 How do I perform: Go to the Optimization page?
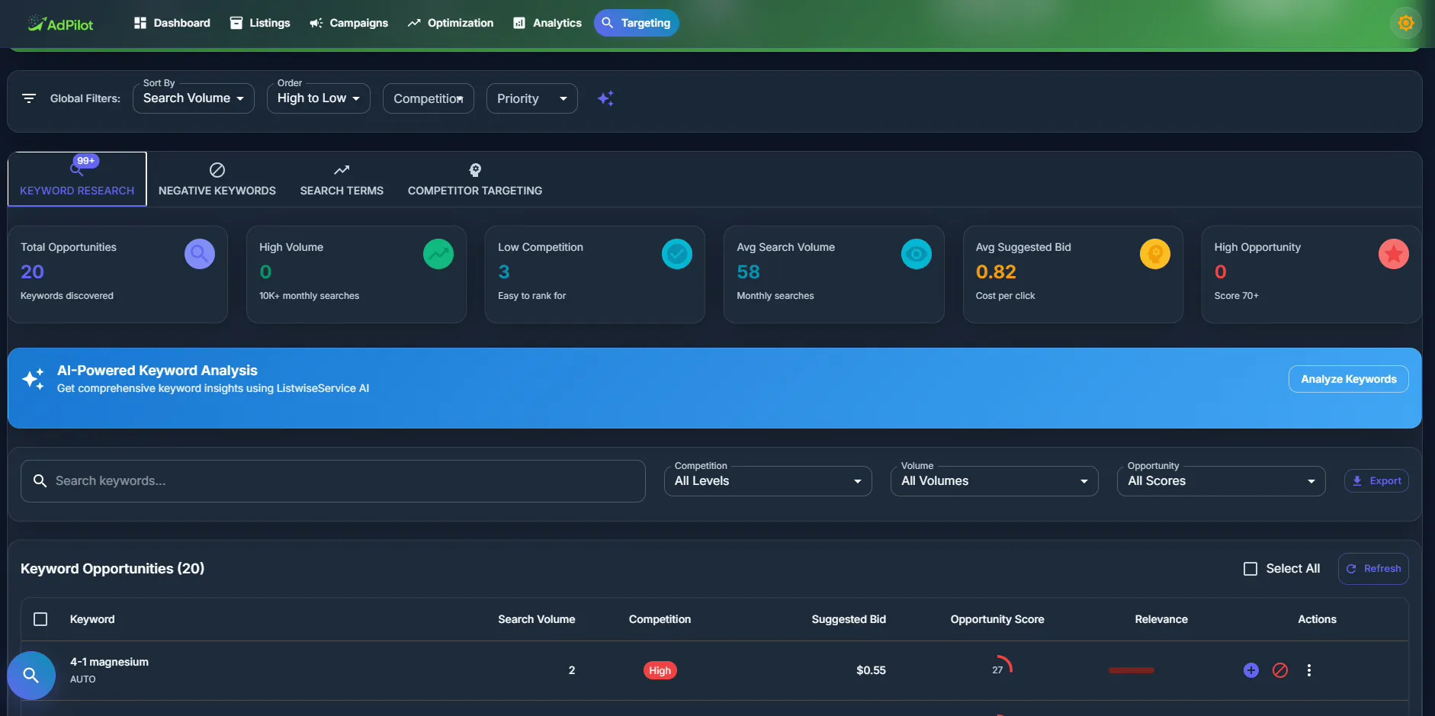450,23
